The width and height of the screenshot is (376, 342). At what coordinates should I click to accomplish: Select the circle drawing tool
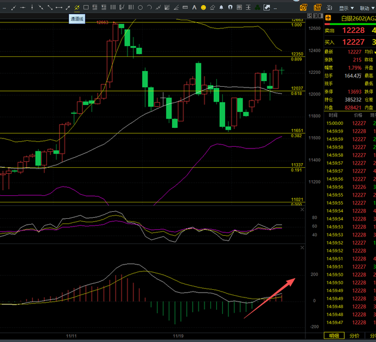(140, 8)
